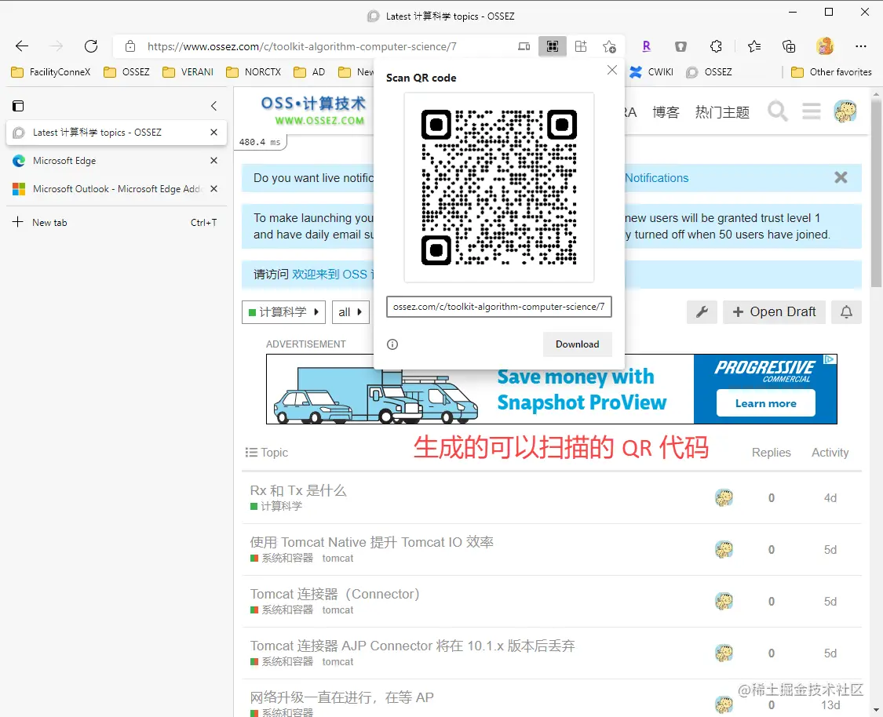The image size is (883, 717).
Task: Click the wrench icon near Open Draft
Action: [702, 312]
